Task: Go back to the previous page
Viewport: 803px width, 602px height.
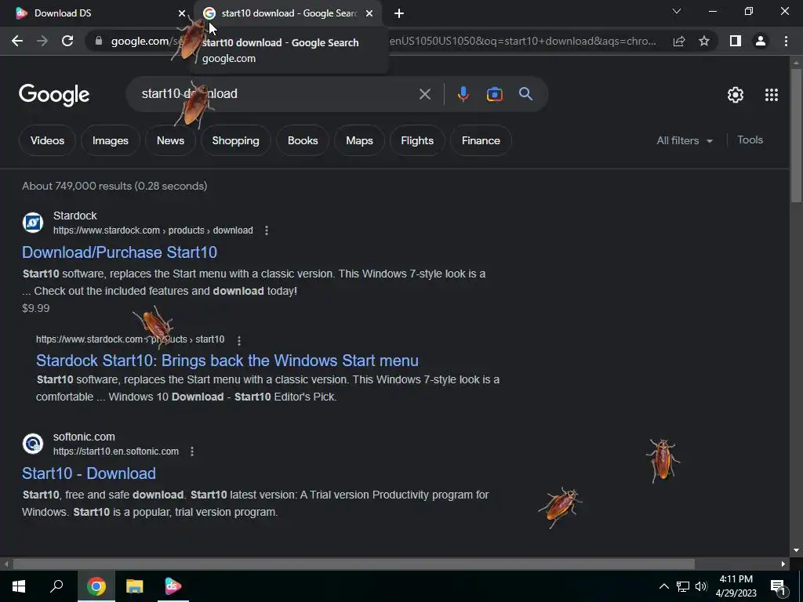Action: [17, 41]
